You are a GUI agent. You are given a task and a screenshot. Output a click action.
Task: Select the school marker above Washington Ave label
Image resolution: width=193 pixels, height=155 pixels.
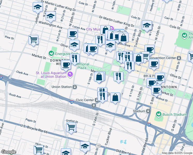point(51,17)
